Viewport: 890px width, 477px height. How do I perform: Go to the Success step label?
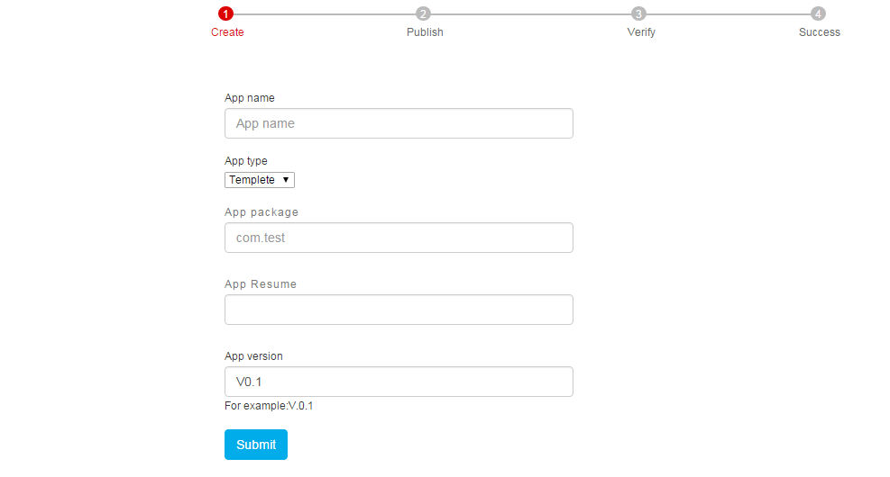[x=819, y=32]
